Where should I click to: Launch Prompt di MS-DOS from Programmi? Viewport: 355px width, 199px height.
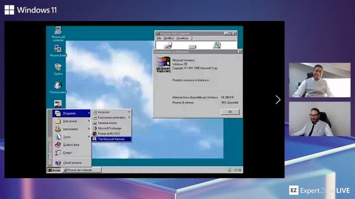click(x=111, y=134)
